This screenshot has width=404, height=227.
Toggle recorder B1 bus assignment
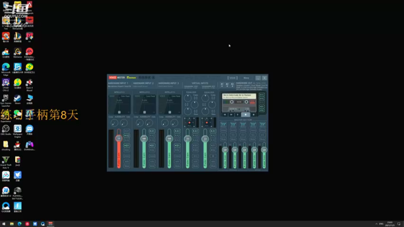[x=262, y=106]
